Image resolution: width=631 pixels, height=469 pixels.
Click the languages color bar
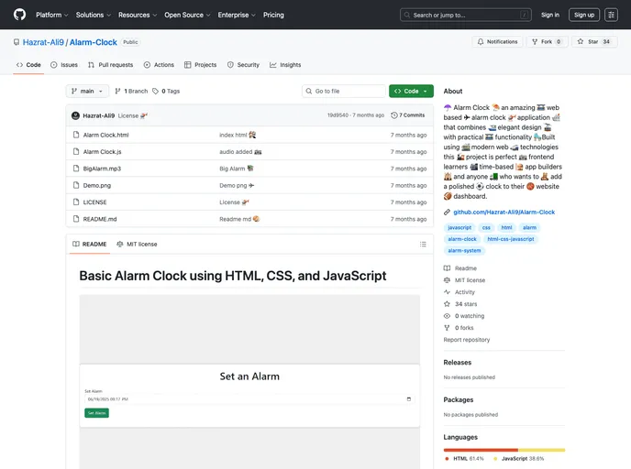tap(504, 450)
